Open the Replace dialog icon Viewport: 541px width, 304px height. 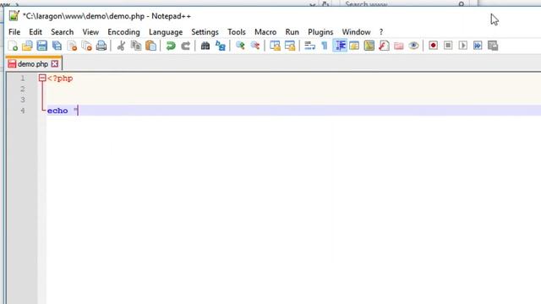(220, 46)
